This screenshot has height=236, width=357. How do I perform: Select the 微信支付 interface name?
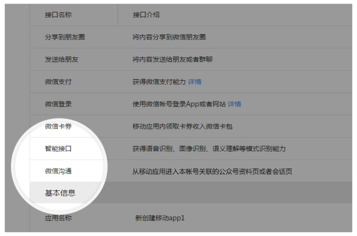click(x=58, y=82)
